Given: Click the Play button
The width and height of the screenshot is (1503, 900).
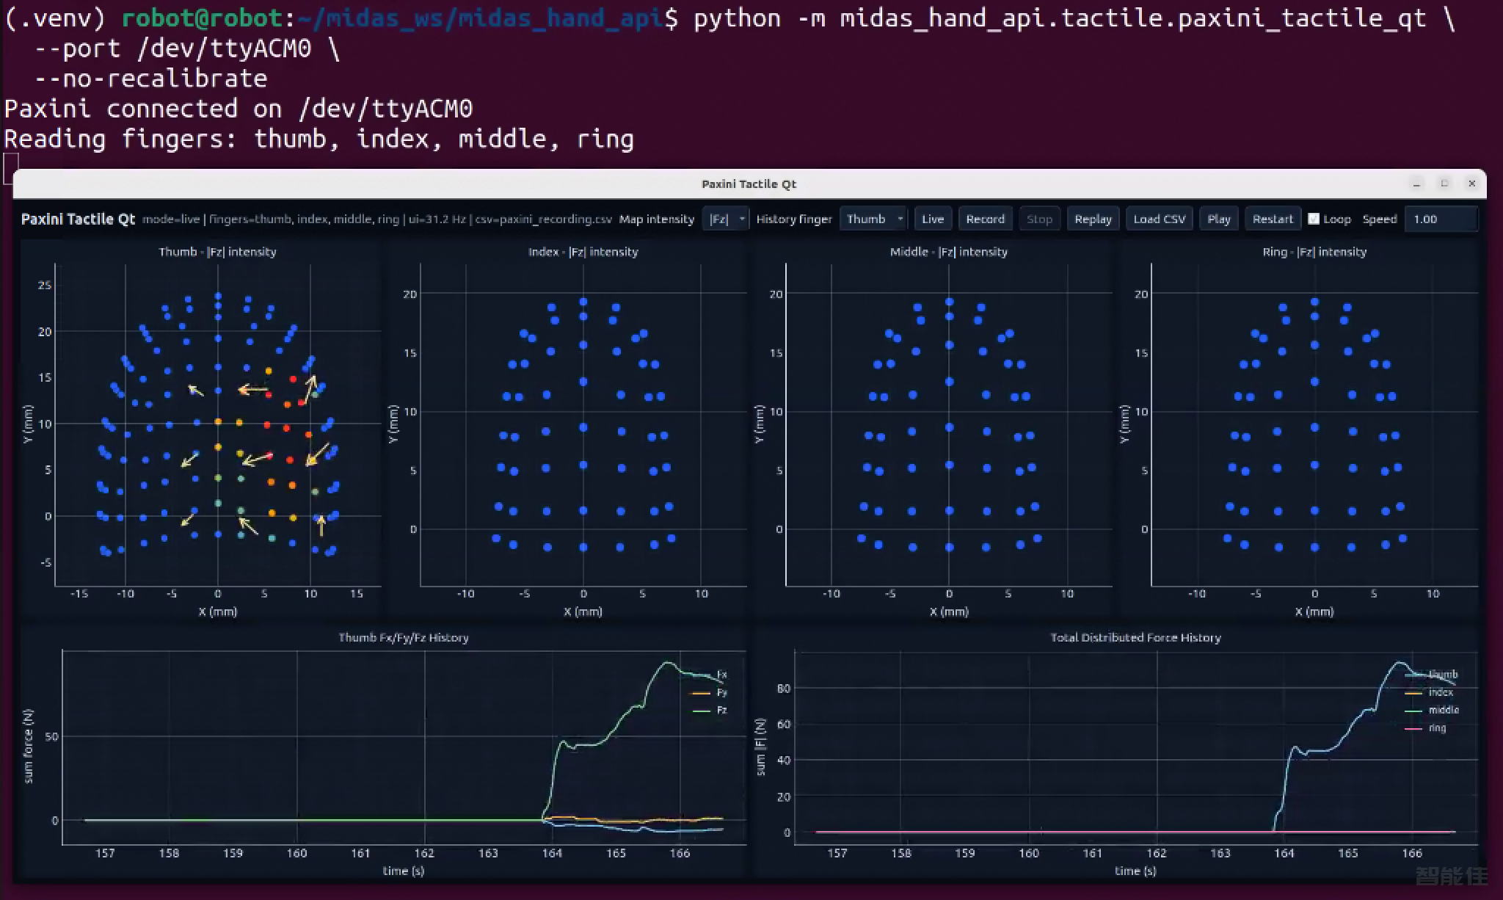Looking at the screenshot, I should 1218,219.
